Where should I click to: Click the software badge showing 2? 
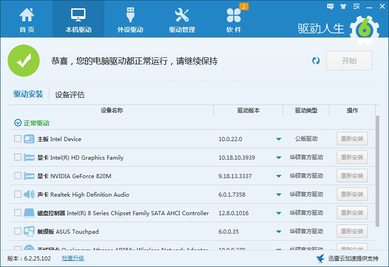243,6
